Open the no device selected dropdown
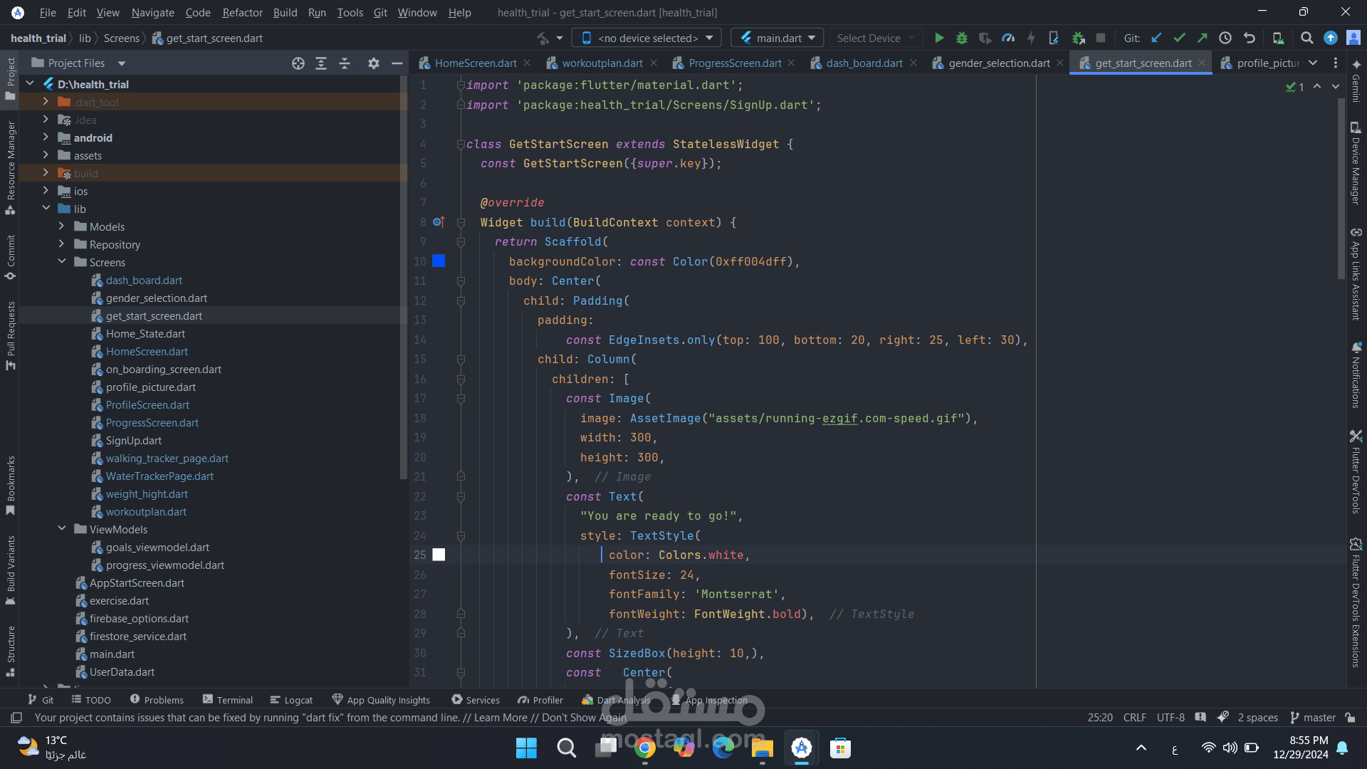 coord(648,38)
